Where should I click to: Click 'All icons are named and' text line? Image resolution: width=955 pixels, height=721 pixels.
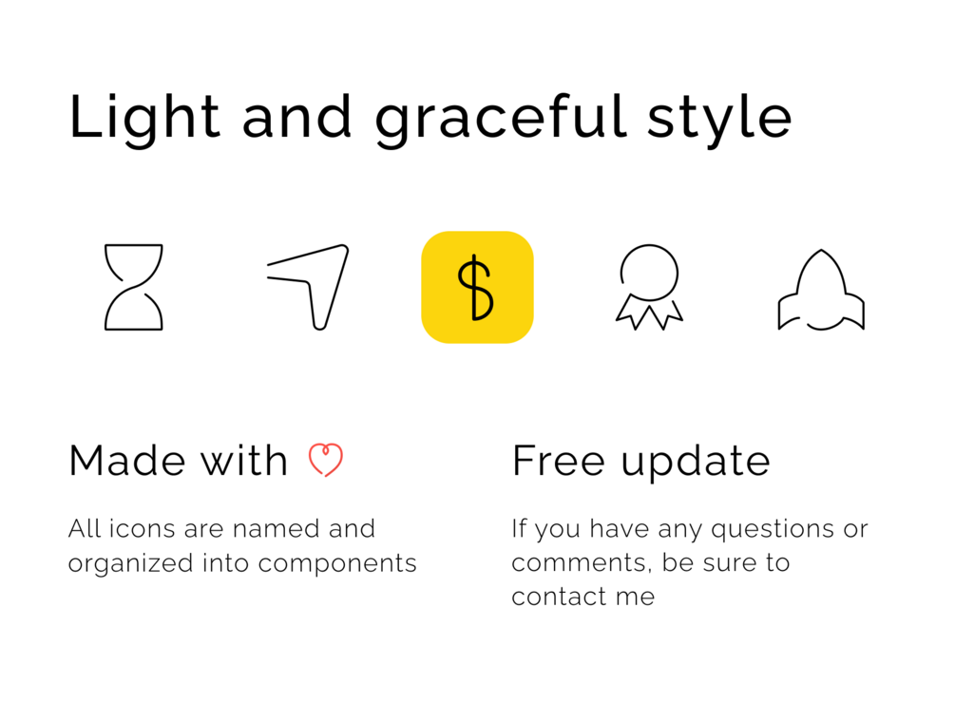(221, 528)
